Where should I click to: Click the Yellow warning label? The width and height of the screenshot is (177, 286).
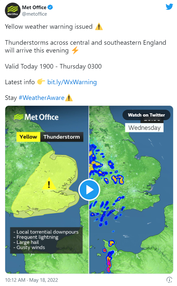click(28, 137)
